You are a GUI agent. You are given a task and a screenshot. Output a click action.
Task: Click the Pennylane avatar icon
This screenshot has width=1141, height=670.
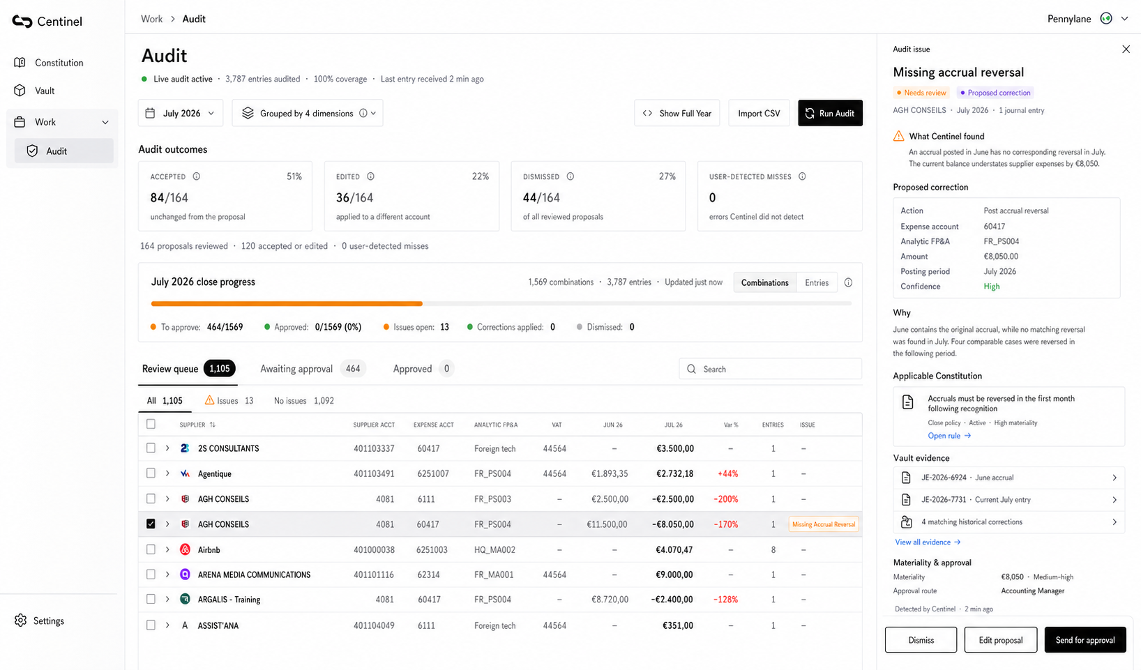[1106, 19]
